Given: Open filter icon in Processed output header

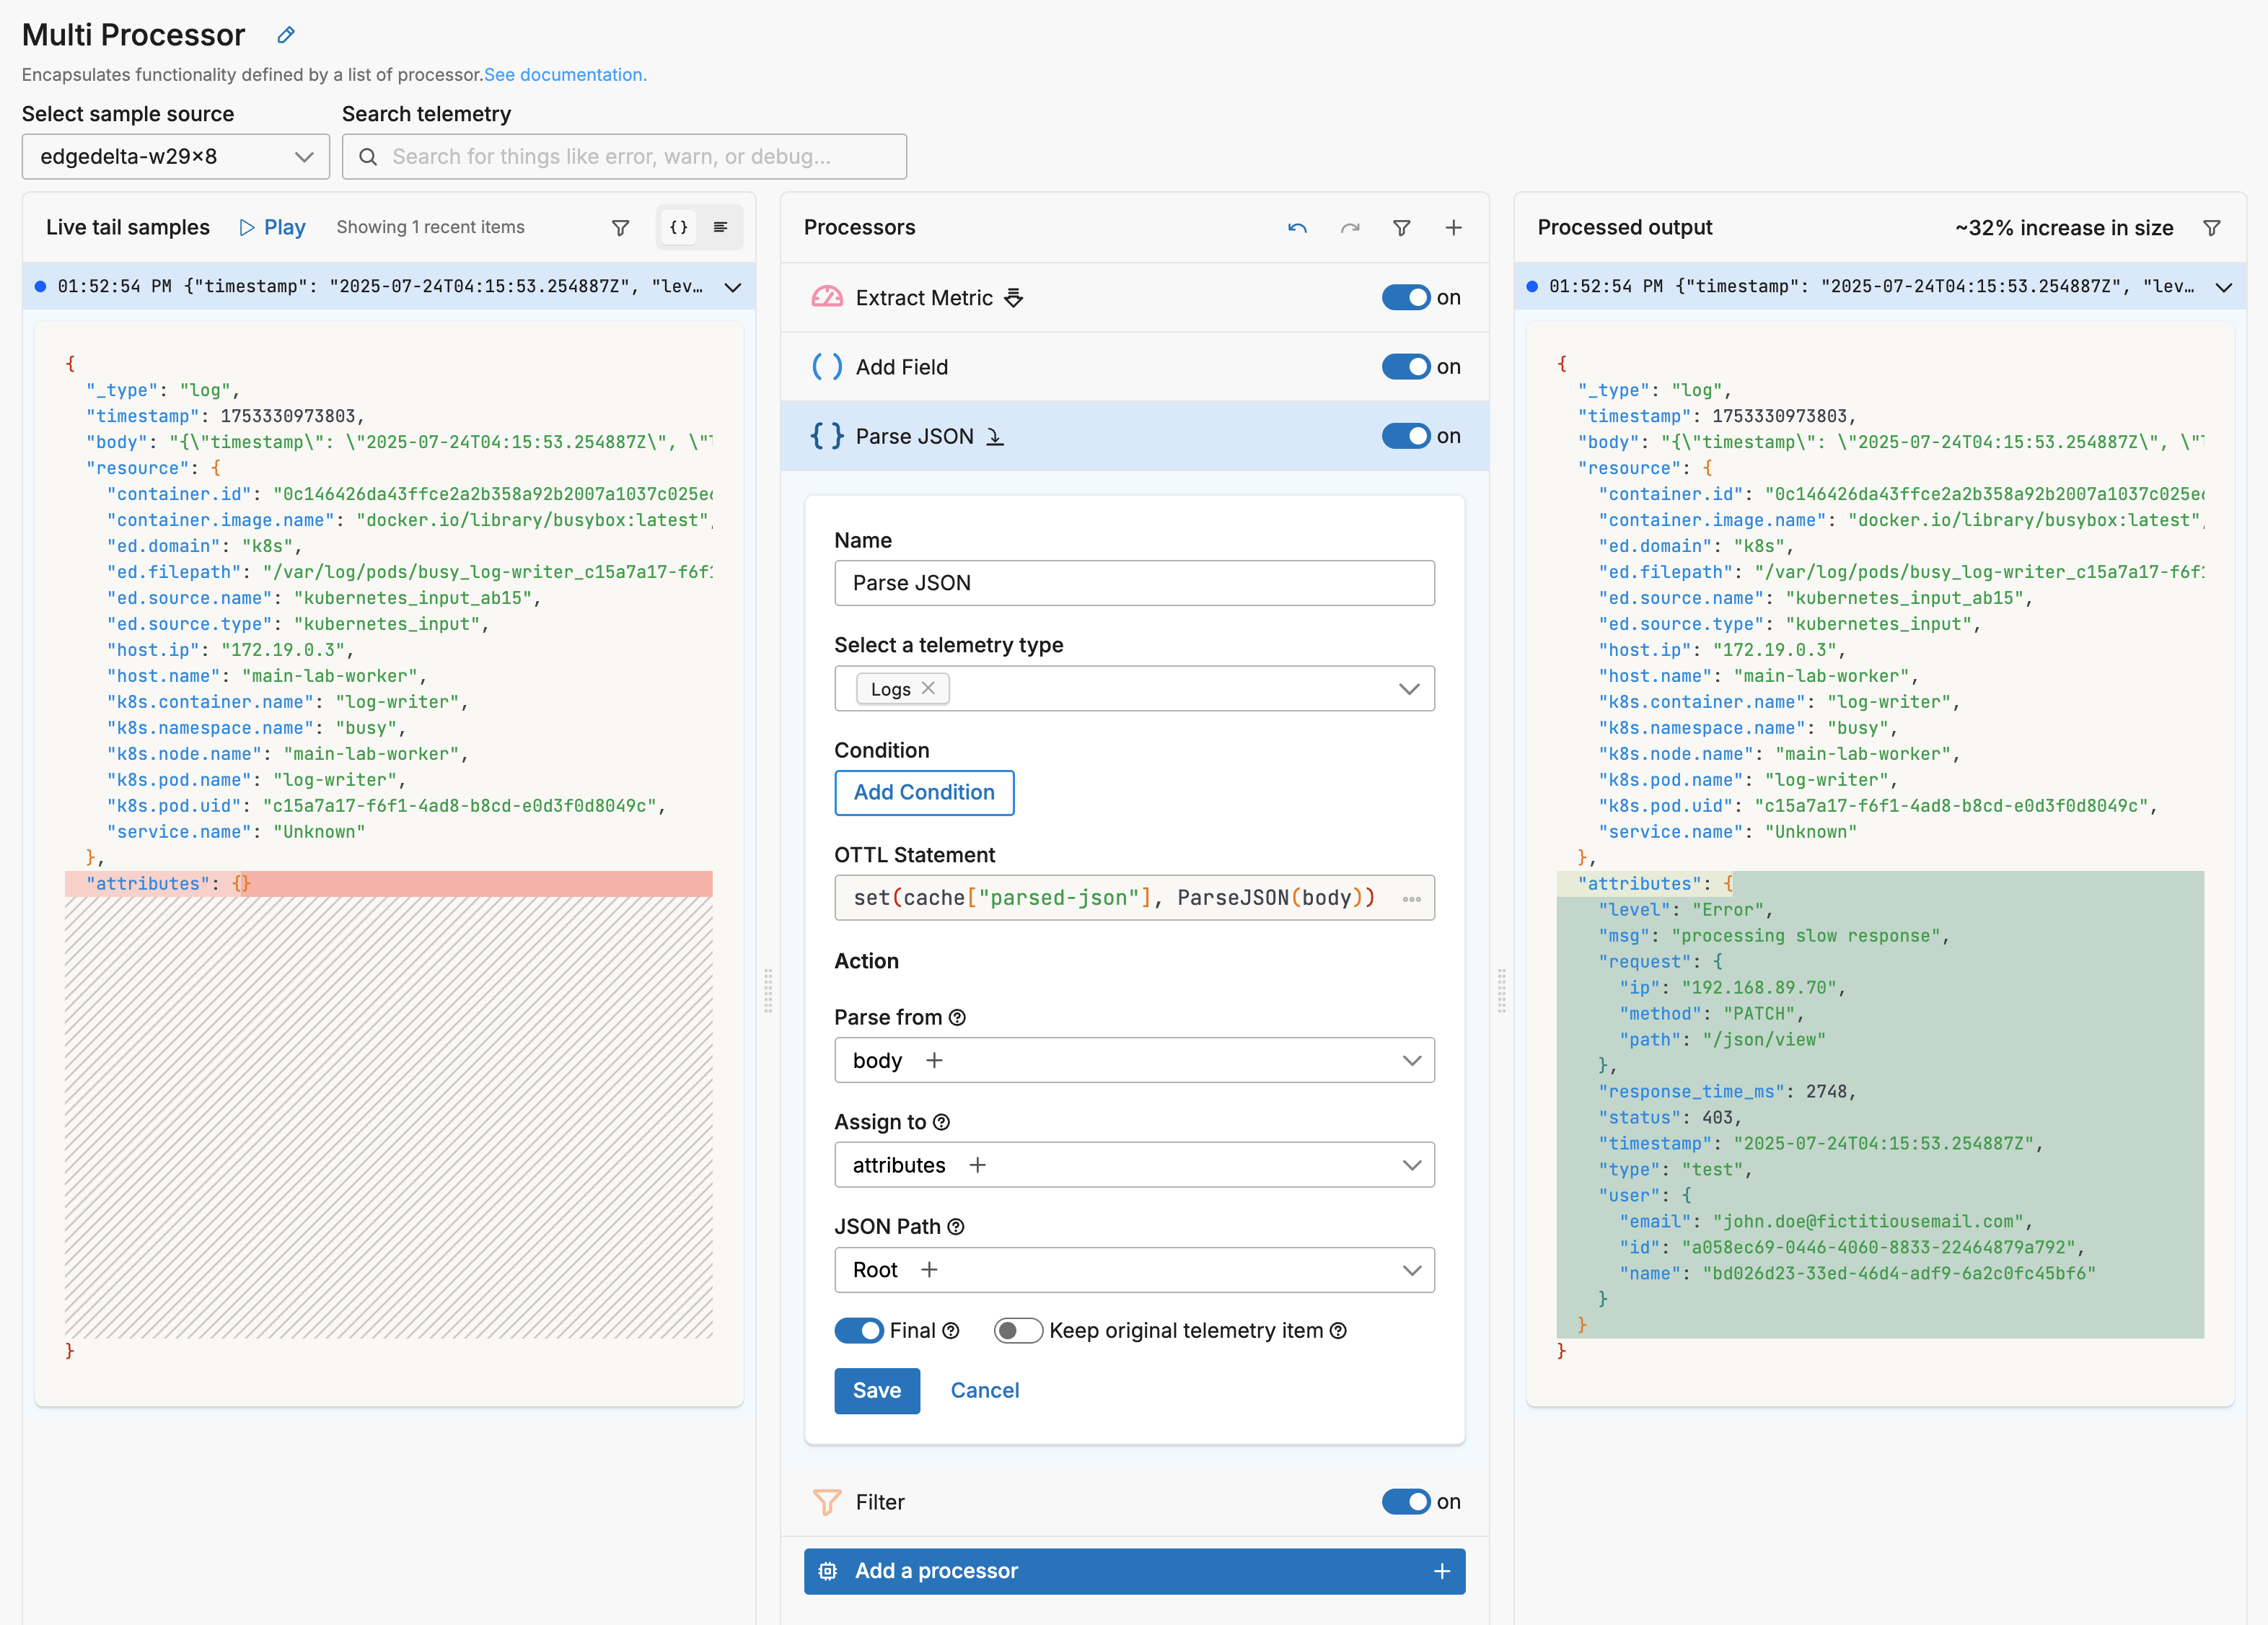Looking at the screenshot, I should pyautogui.click(x=2212, y=228).
